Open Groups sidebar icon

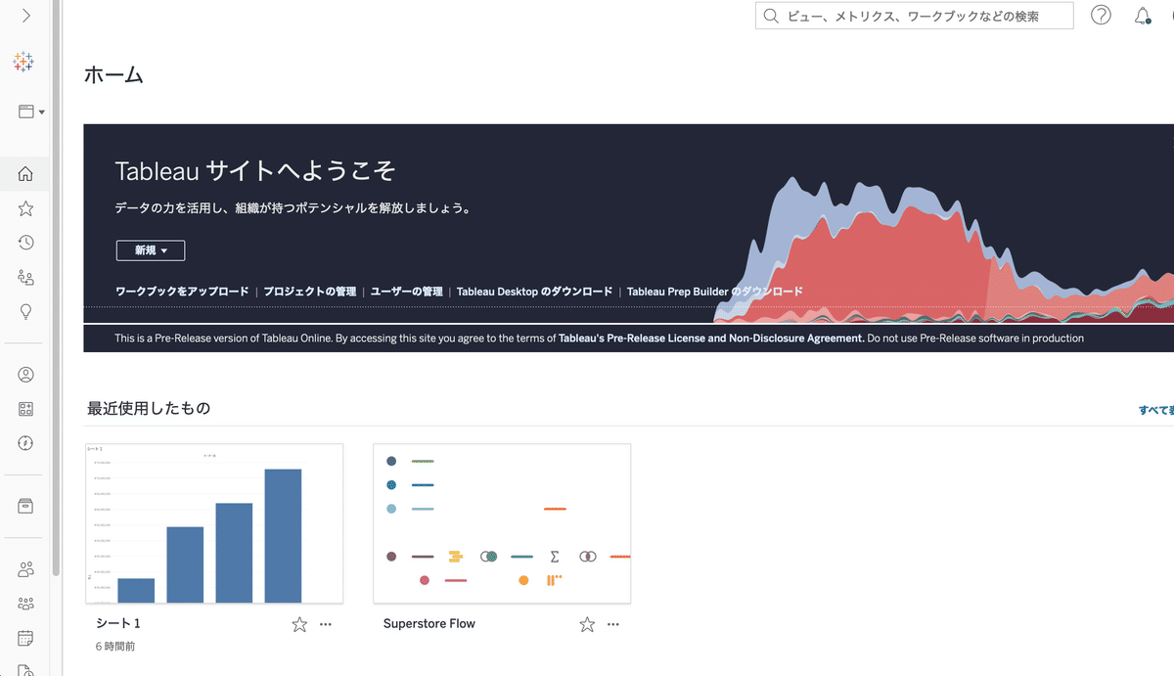pos(26,604)
